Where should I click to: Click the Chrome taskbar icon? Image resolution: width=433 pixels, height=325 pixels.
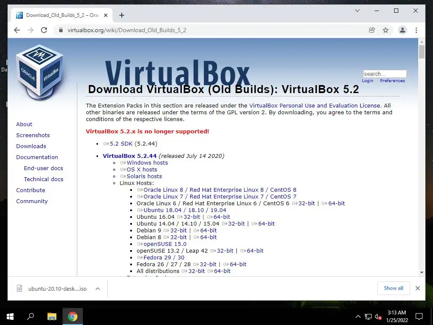pos(73,317)
